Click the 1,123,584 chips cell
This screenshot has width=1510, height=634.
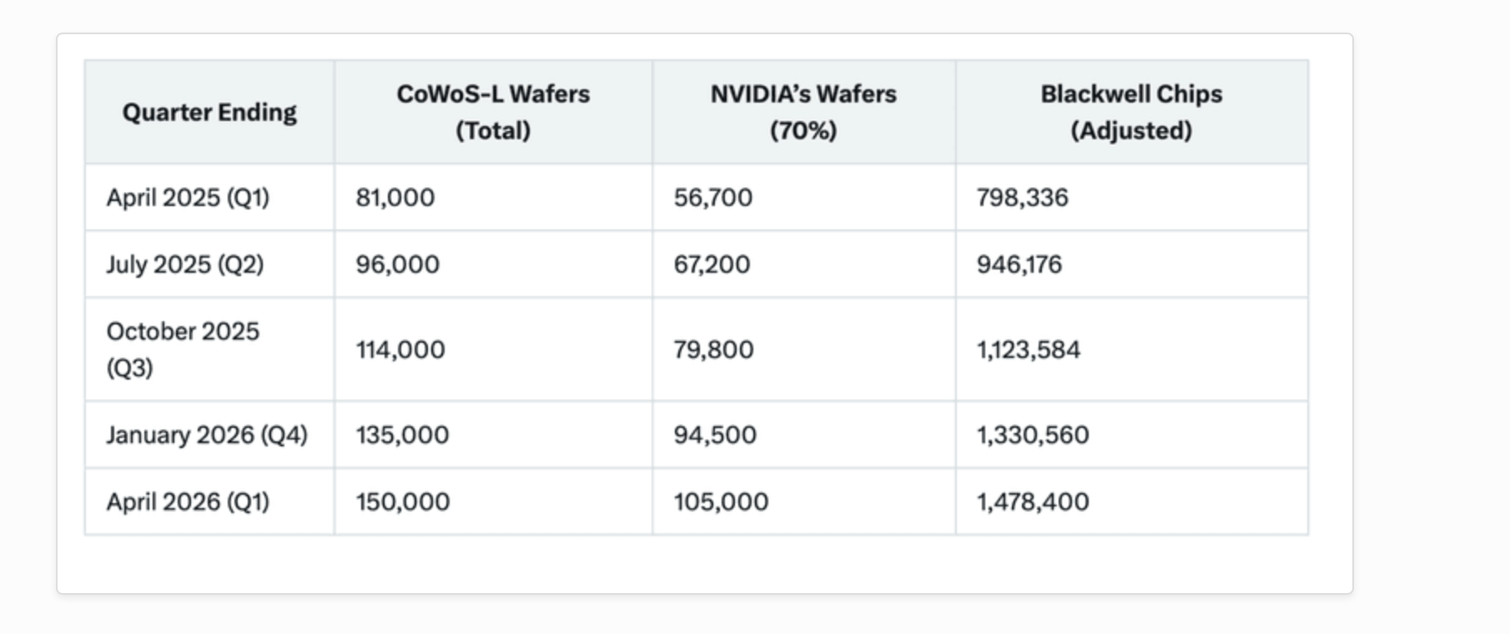point(1029,350)
